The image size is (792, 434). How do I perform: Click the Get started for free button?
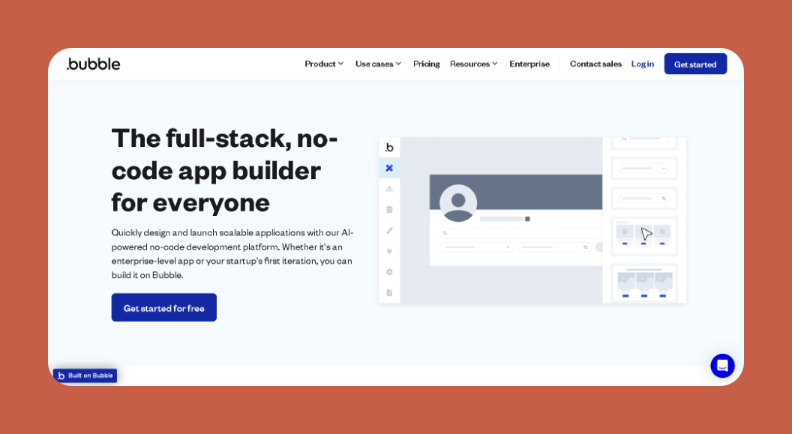click(164, 307)
